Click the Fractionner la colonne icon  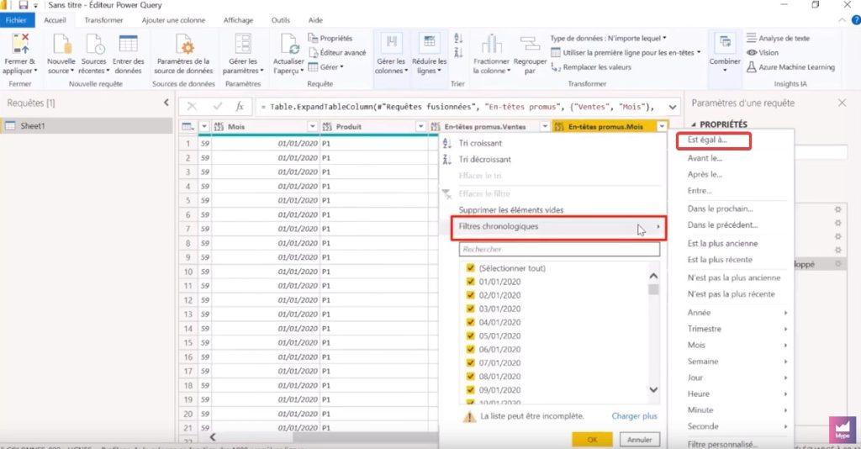tap(491, 44)
